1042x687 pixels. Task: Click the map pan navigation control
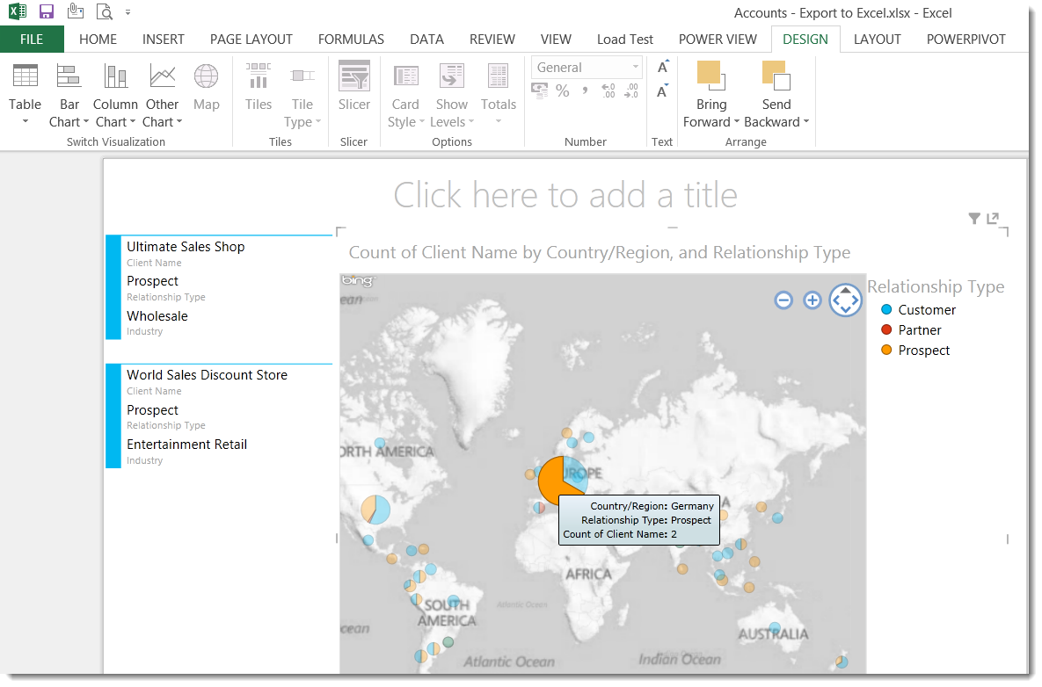point(845,300)
